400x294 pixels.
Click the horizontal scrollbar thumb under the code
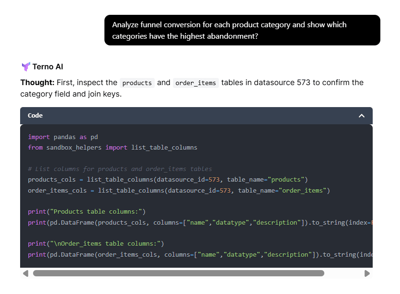(x=178, y=273)
